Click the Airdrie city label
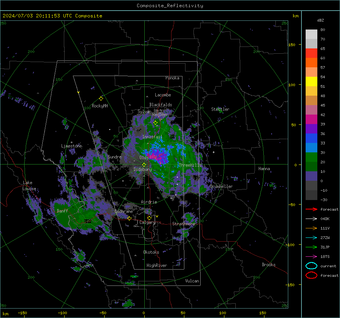Image resolution: width=340 pixels, height=318 pixels. click(149, 202)
